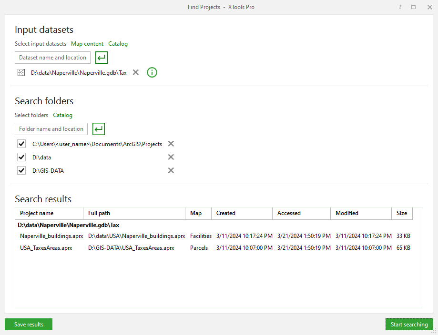Screen dimensions: 438x335
Task: Click the C:\Users\<user_name>\Documents\ArcGIS\Projects path text
Action: (97, 144)
